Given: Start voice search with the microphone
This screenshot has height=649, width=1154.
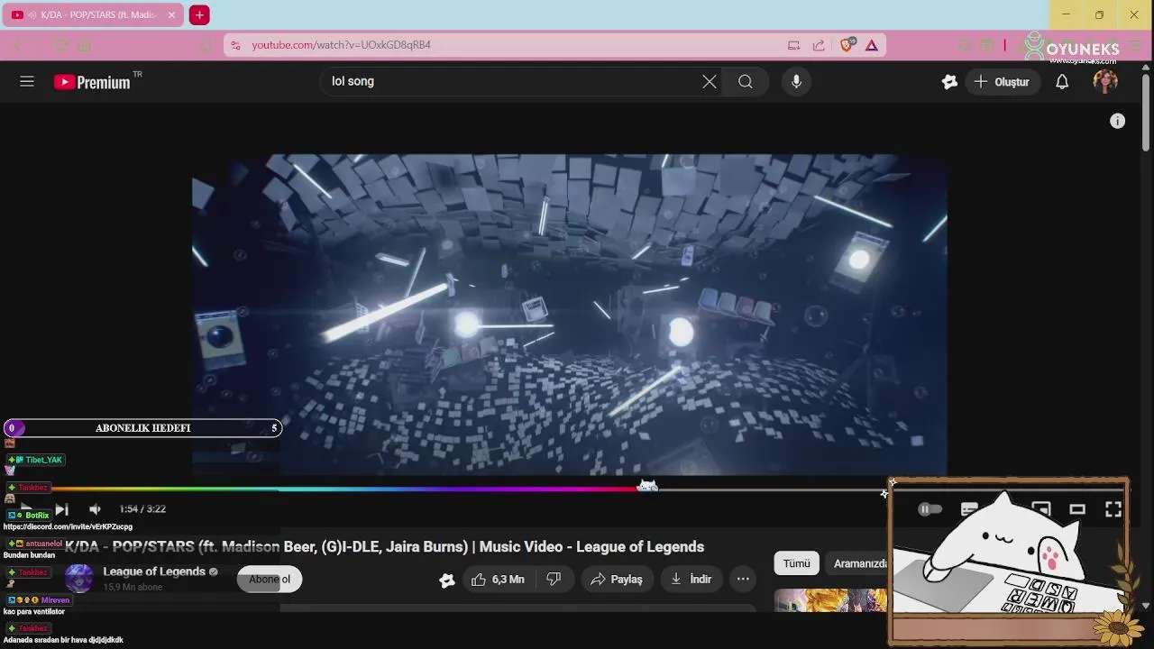Looking at the screenshot, I should pos(796,81).
